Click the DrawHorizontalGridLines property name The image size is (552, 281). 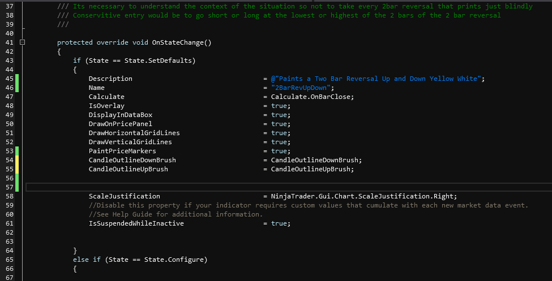(x=134, y=133)
